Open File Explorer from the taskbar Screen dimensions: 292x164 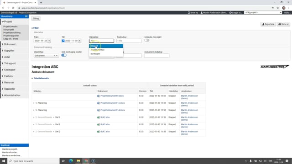(x=78, y=161)
